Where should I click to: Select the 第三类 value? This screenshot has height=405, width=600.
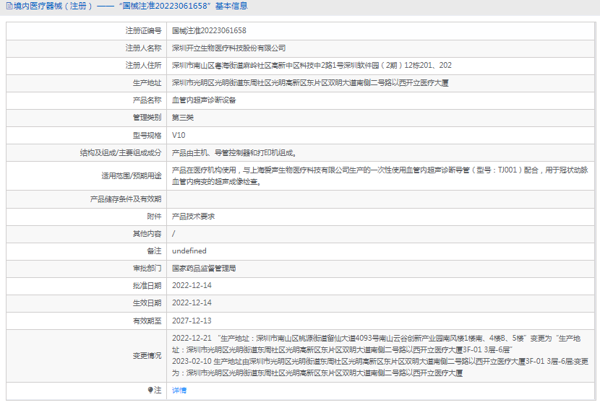(x=182, y=118)
